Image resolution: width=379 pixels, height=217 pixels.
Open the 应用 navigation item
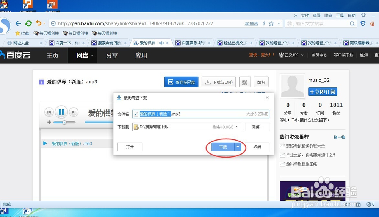[x=141, y=55]
